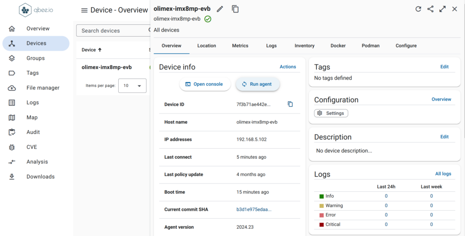
Task: Sort by Device column arrow
Action: 100,50
